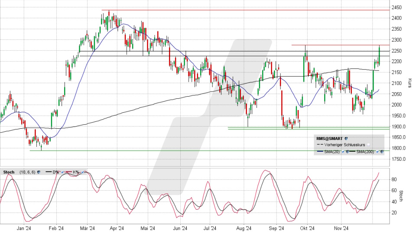Uncheck the SMA(20) visibility checkbox
The height and width of the screenshot is (234, 416).
click(x=343, y=152)
